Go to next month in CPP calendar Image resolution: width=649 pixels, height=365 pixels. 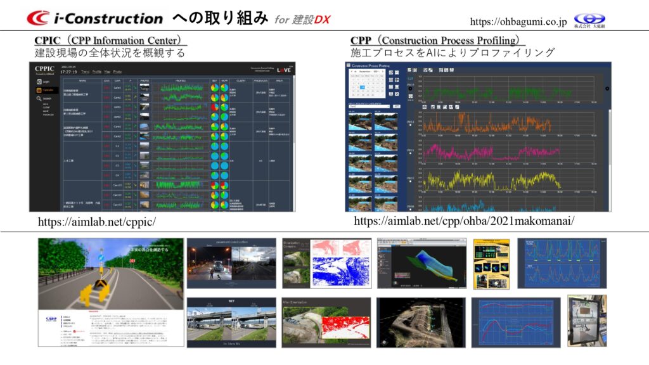pyautogui.click(x=383, y=72)
